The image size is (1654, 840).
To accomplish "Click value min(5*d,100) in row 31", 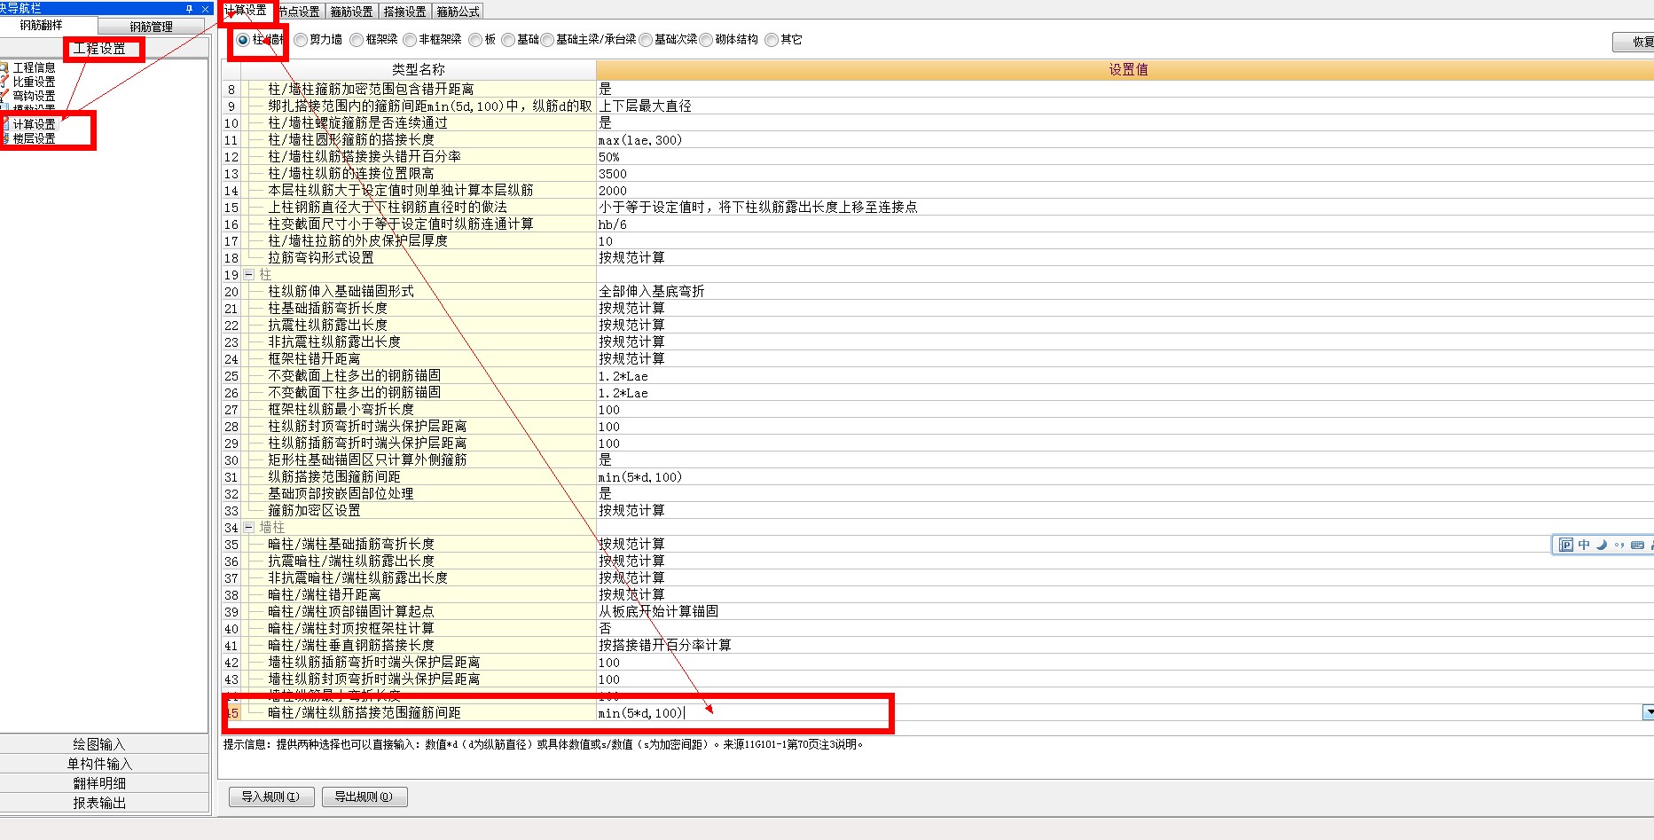I will (x=640, y=477).
